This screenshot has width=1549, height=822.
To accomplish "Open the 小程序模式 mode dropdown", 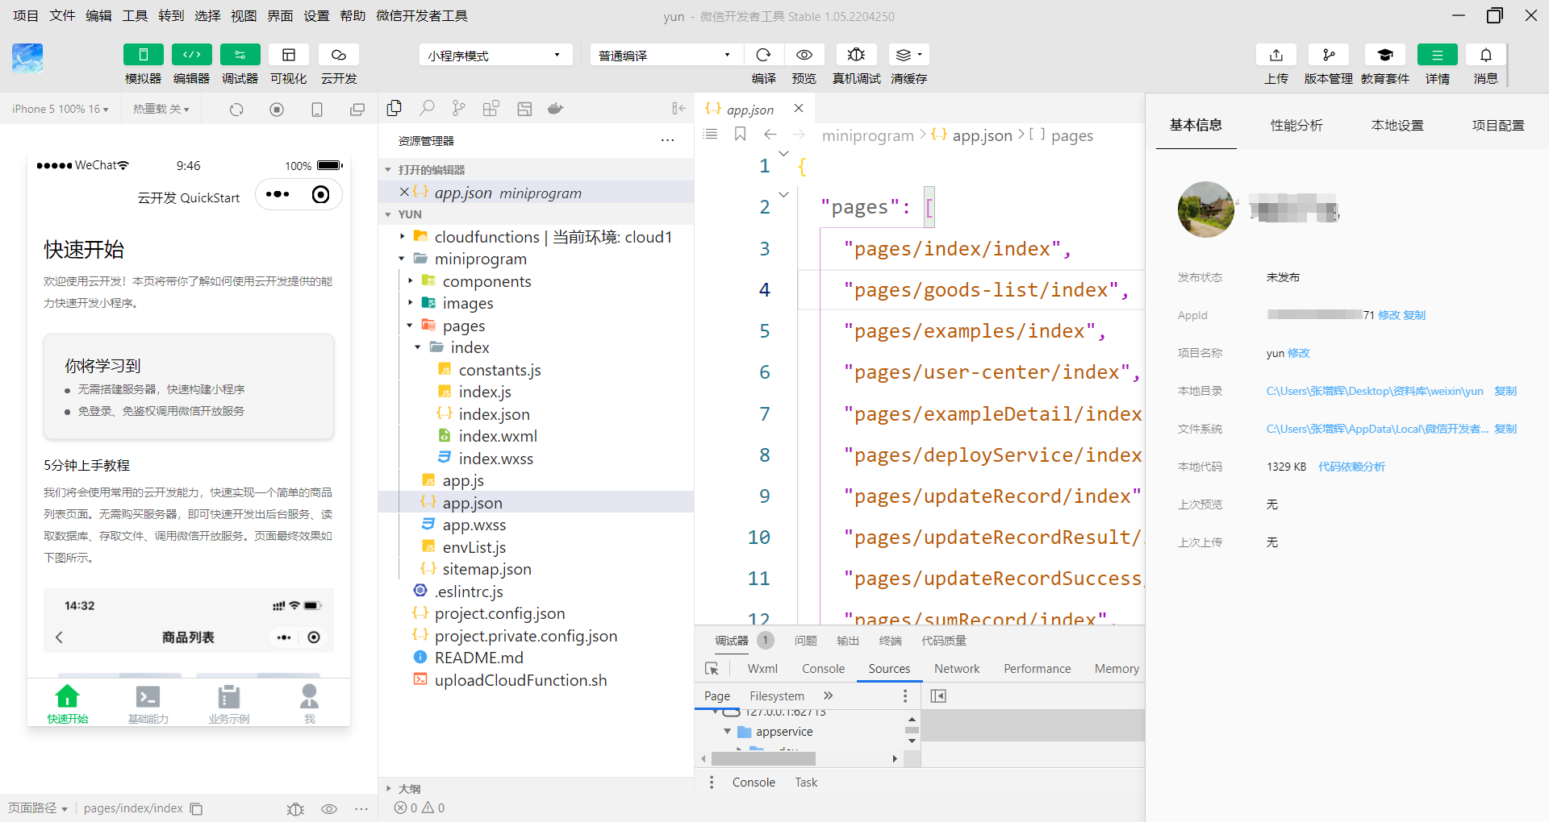I will [x=495, y=55].
